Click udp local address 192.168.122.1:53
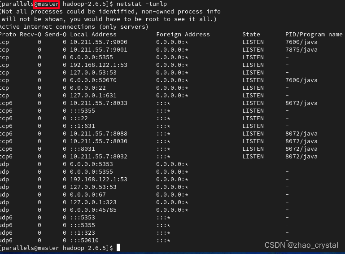 point(99,180)
